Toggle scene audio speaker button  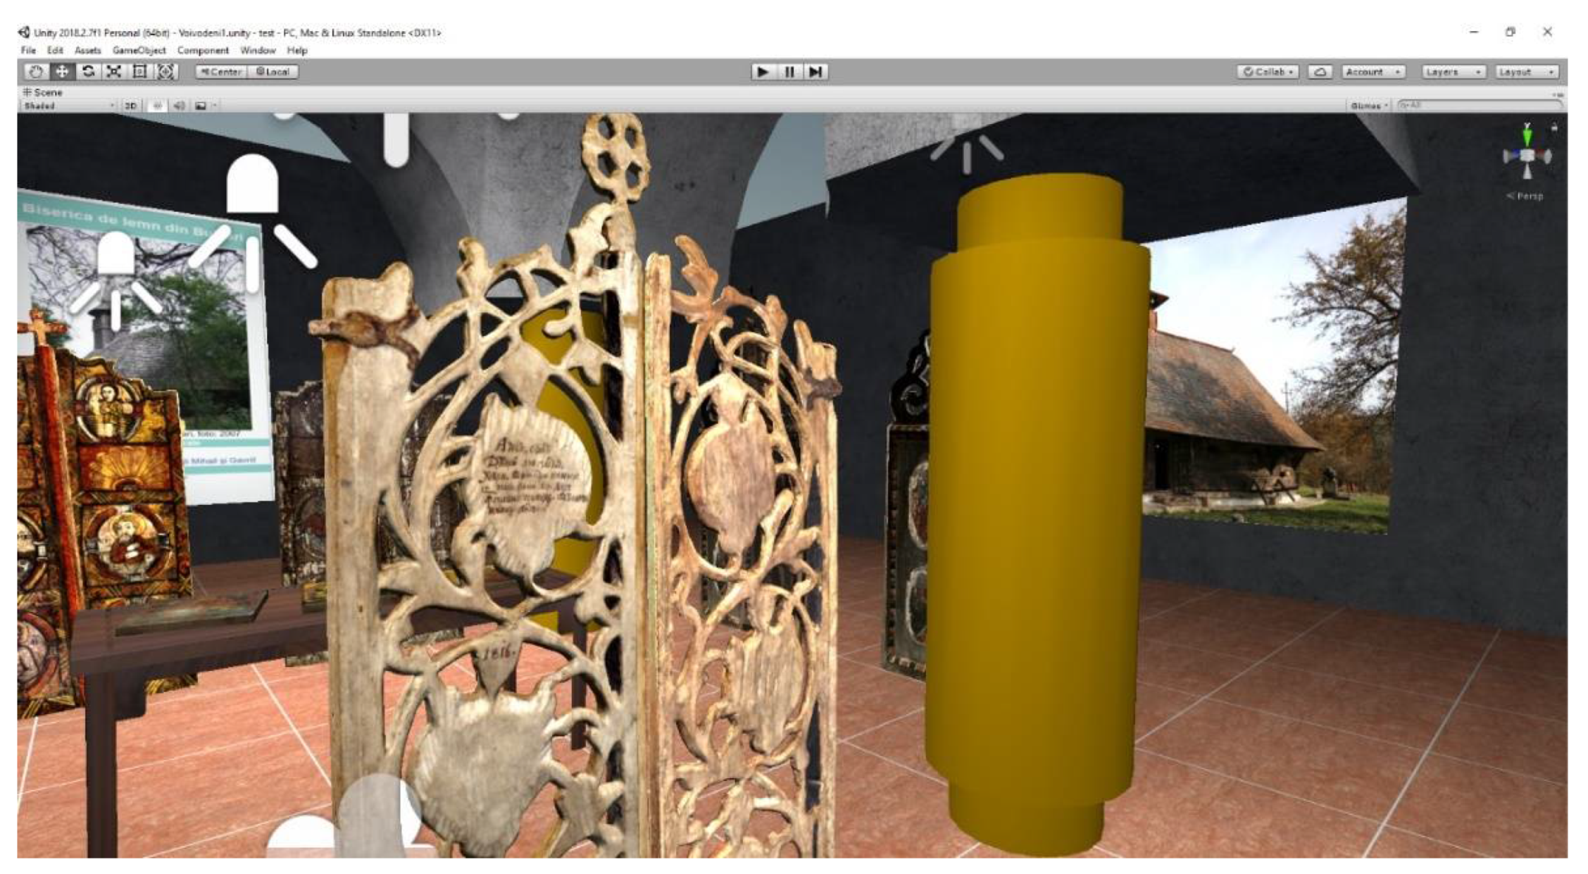179,106
